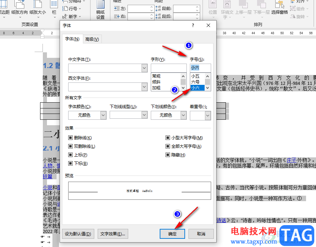This screenshot has height=247, width=316.
Task: Select 常规 in font style list
Action: [156, 76]
